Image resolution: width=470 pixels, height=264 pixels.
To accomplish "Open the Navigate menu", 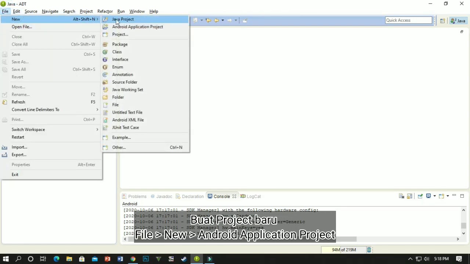I will point(50,11).
